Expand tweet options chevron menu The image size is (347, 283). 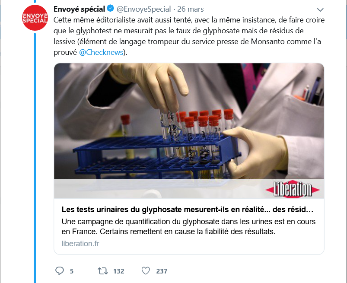click(x=320, y=10)
